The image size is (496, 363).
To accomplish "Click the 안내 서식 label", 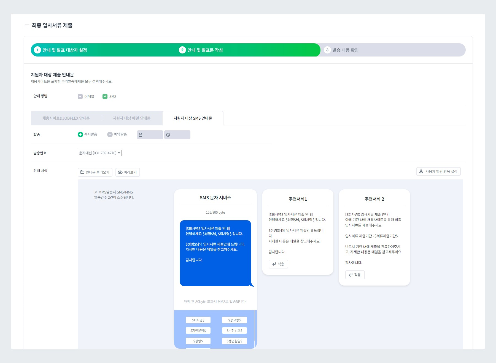I will click(x=41, y=171).
